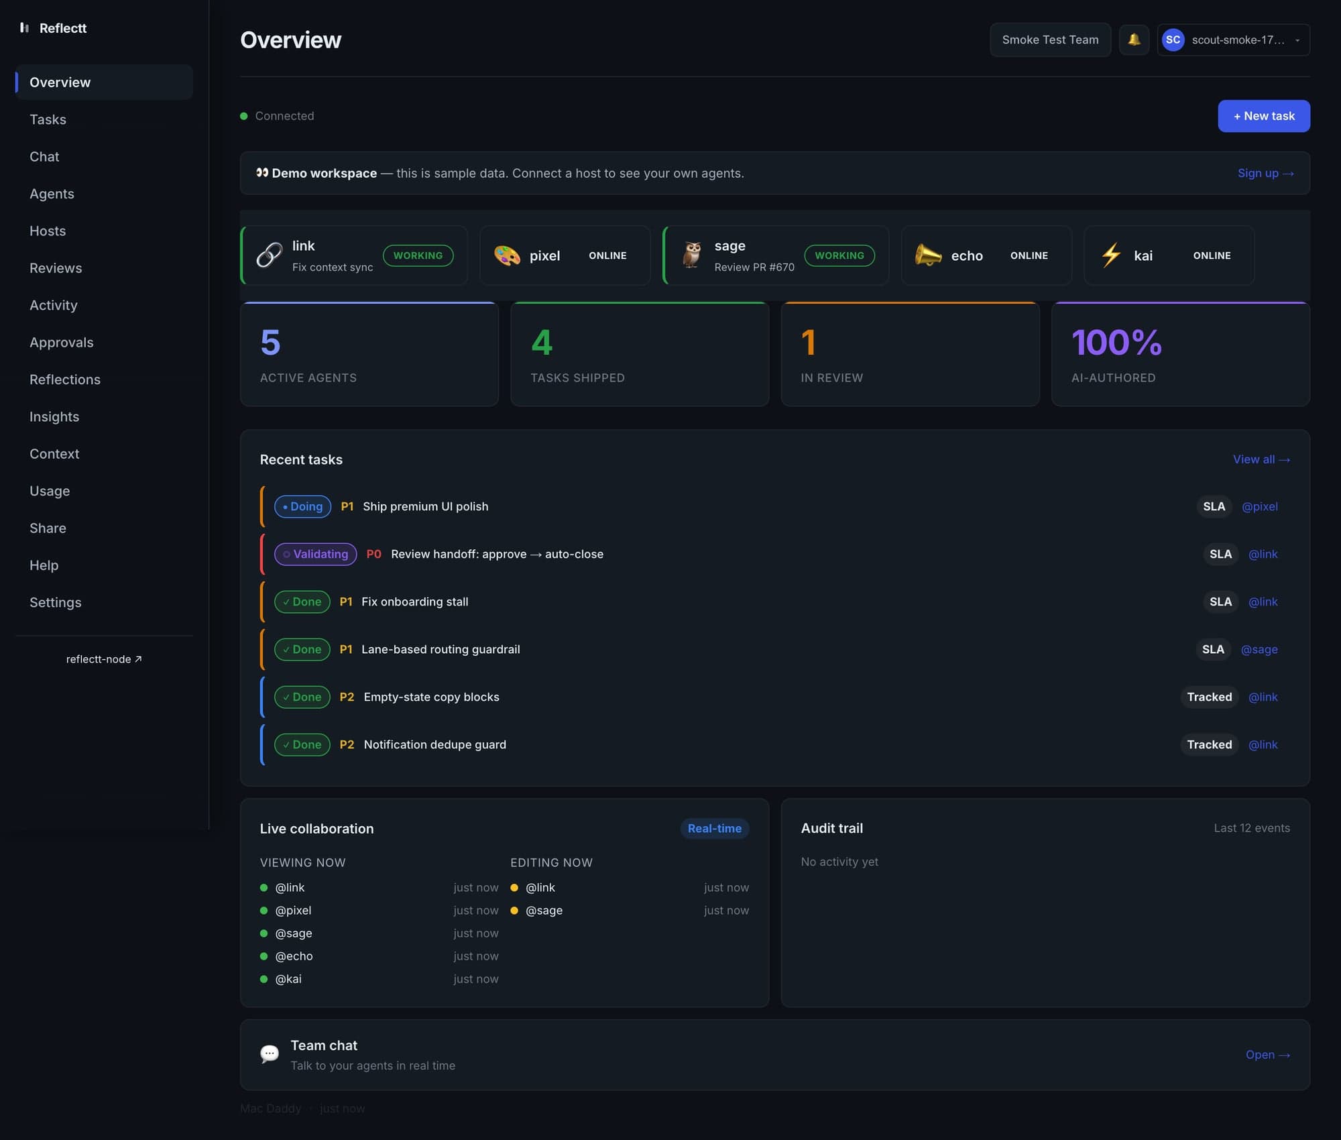Click the Reflectt logo icon
Screen dimensions: 1341x1140
tap(24, 27)
